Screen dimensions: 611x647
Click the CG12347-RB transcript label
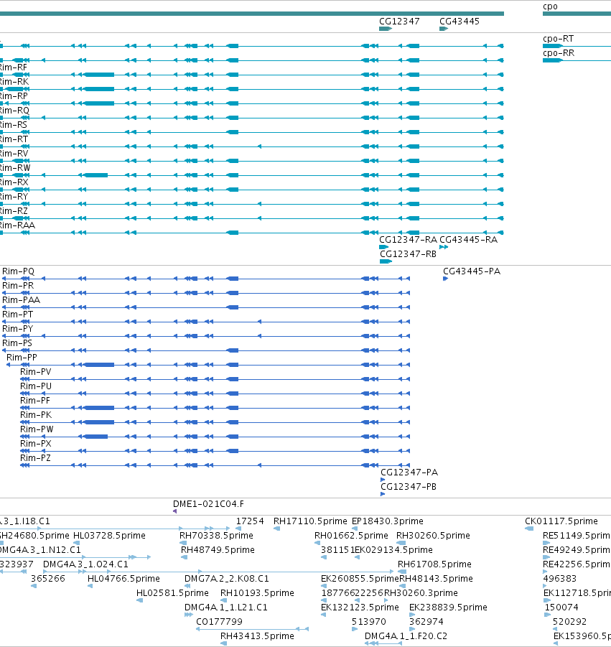pos(408,254)
